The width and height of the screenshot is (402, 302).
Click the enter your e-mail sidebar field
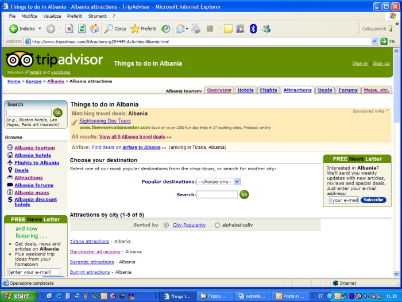(33, 272)
